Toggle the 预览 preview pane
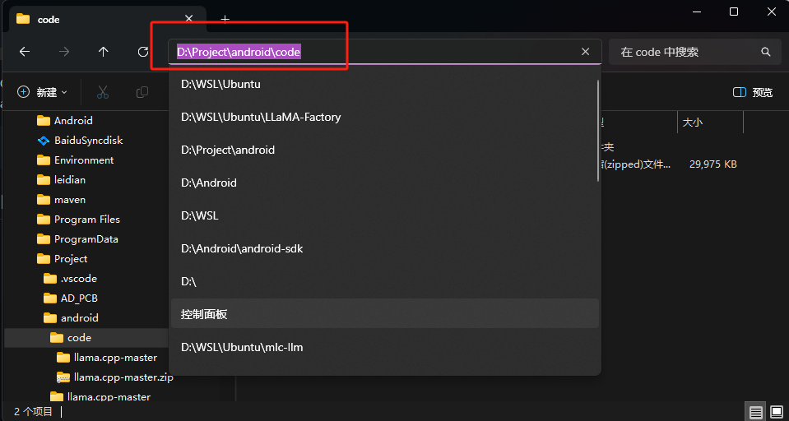 click(x=753, y=92)
